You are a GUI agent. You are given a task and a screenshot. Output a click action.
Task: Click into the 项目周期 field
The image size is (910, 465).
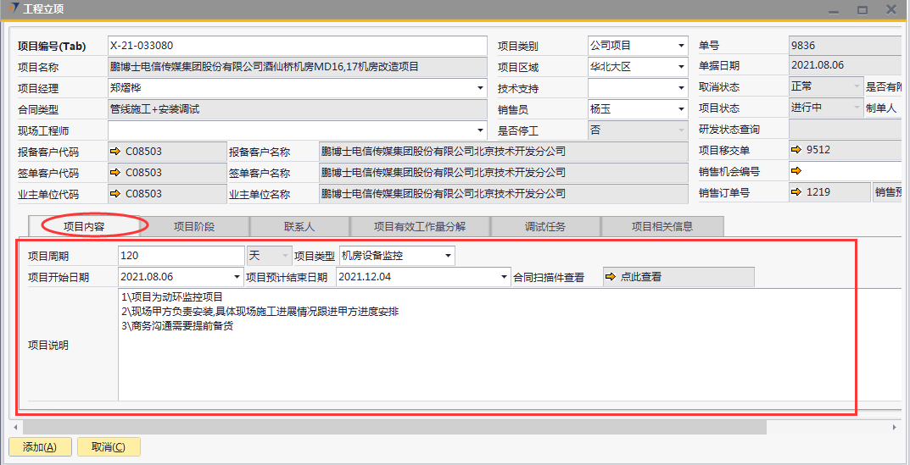tap(181, 256)
